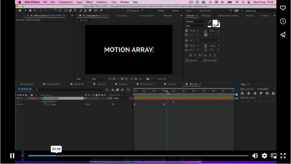Open the Effect menu
This screenshot has width=291, height=164.
[89, 2]
